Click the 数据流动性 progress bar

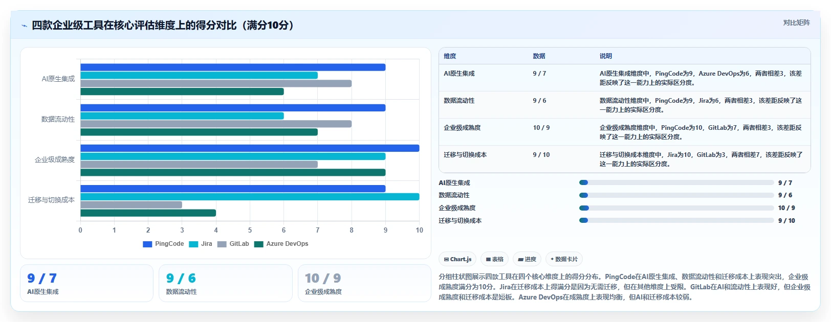click(x=676, y=195)
